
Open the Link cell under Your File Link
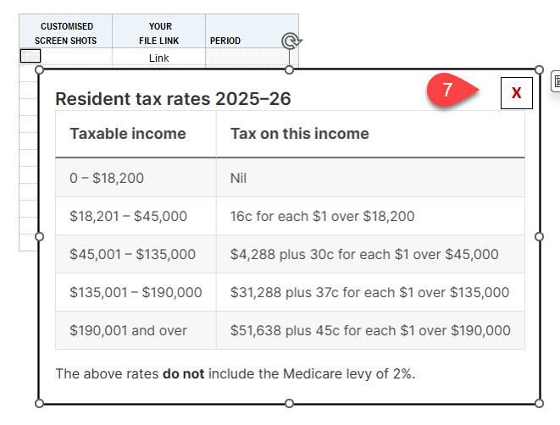pos(158,58)
